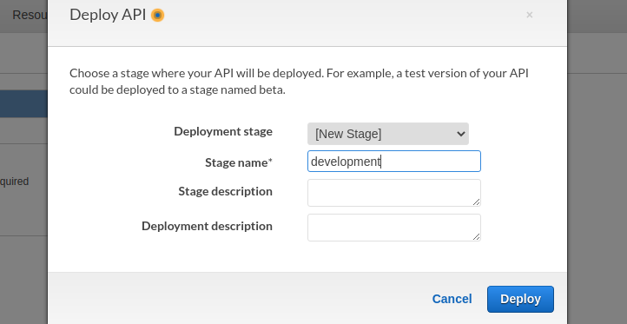Click the Stage name* label

pyautogui.click(x=239, y=162)
